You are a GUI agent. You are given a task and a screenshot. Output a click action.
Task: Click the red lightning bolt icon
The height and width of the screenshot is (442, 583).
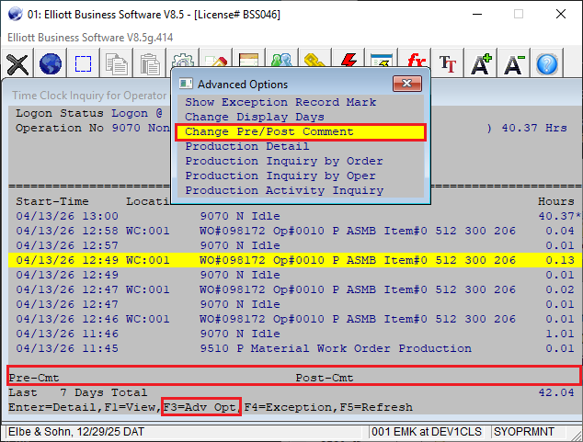[x=349, y=64]
